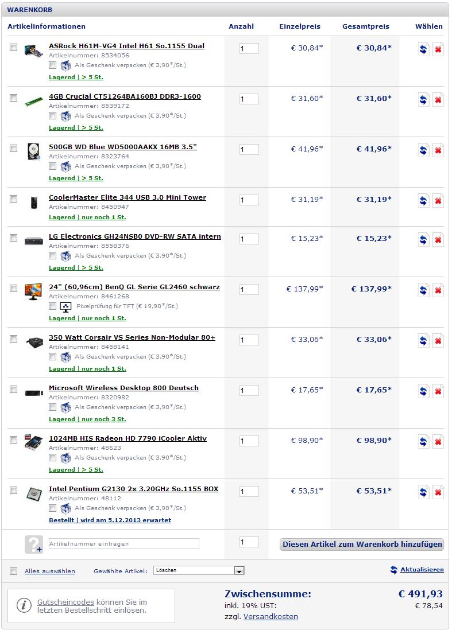Tick the Alles auswählen checkbox
The image size is (452, 630).
[14, 571]
